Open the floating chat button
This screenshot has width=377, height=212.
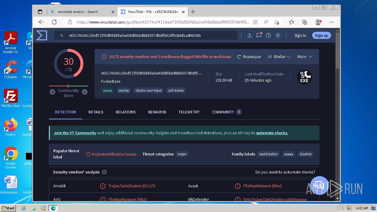pyautogui.click(x=319, y=185)
